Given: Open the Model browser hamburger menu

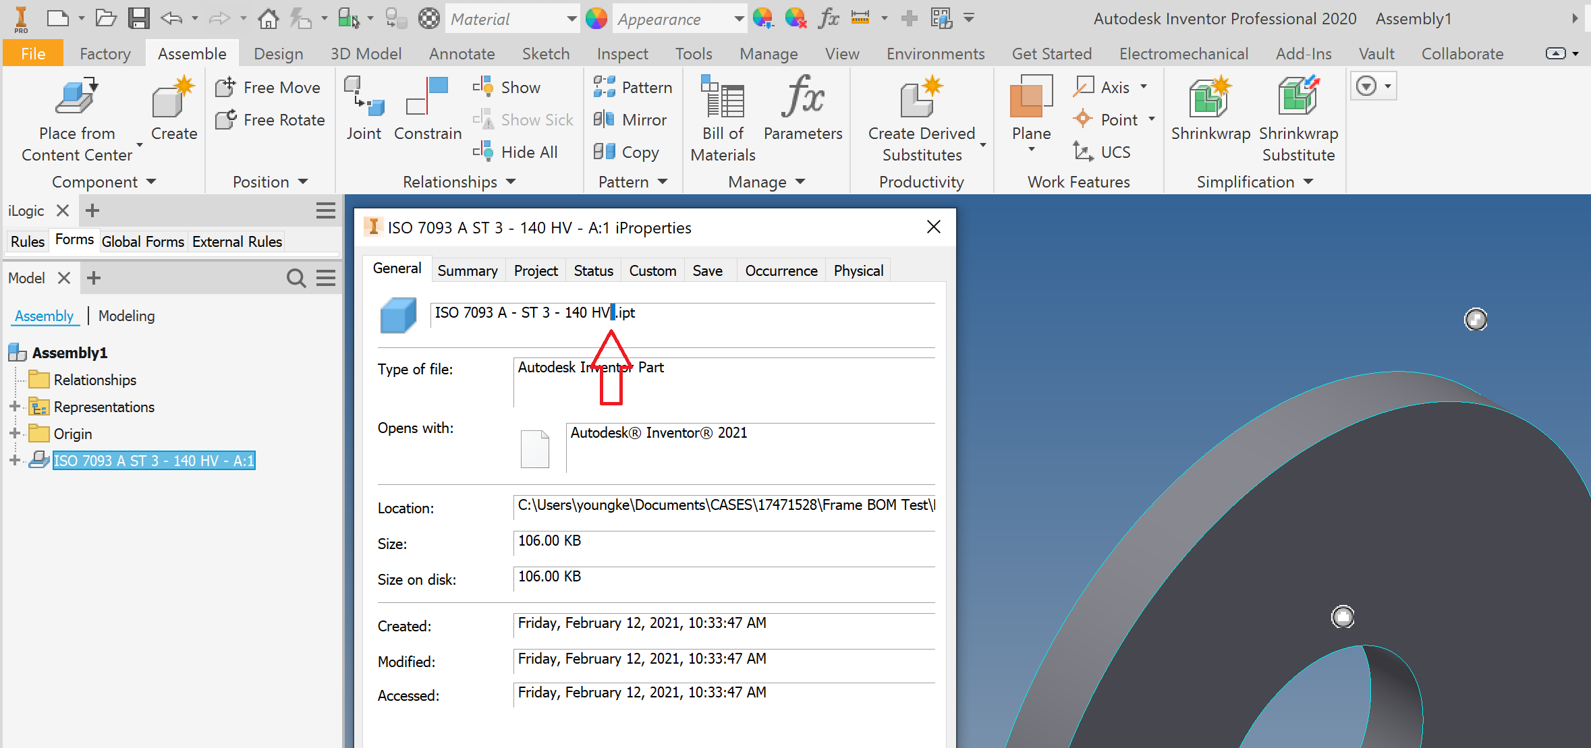Looking at the screenshot, I should [326, 278].
